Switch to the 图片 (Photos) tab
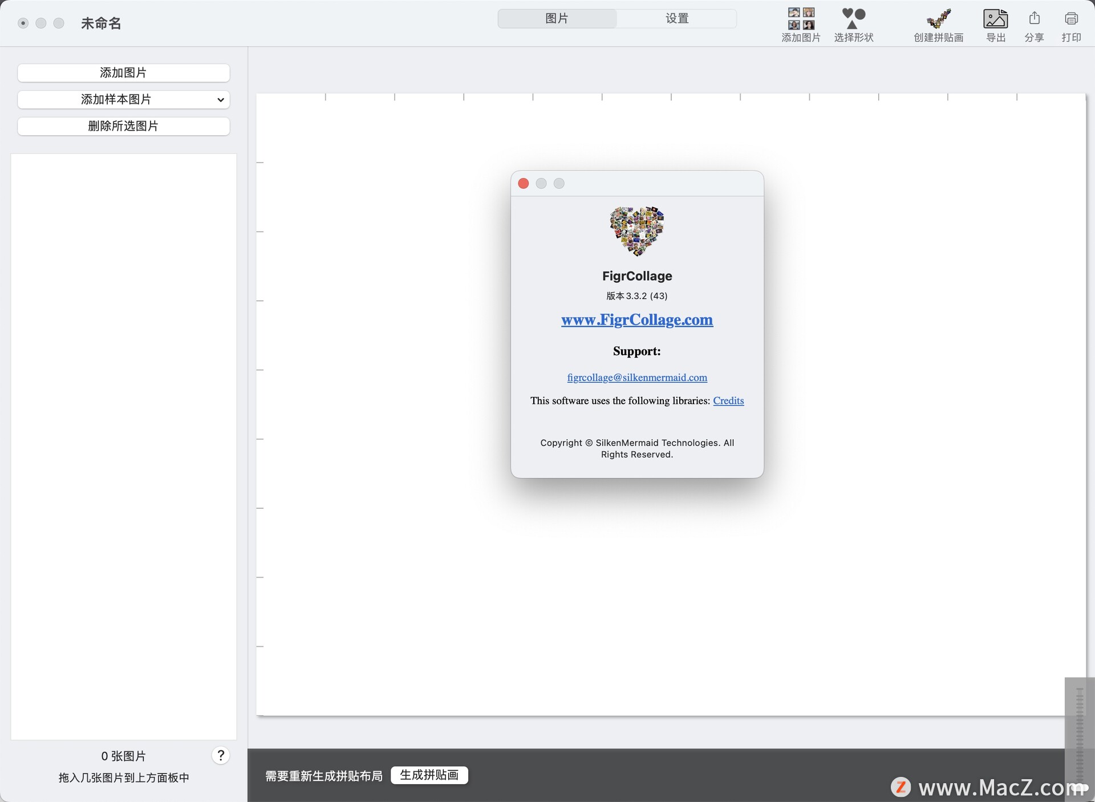1095x802 pixels. [557, 18]
